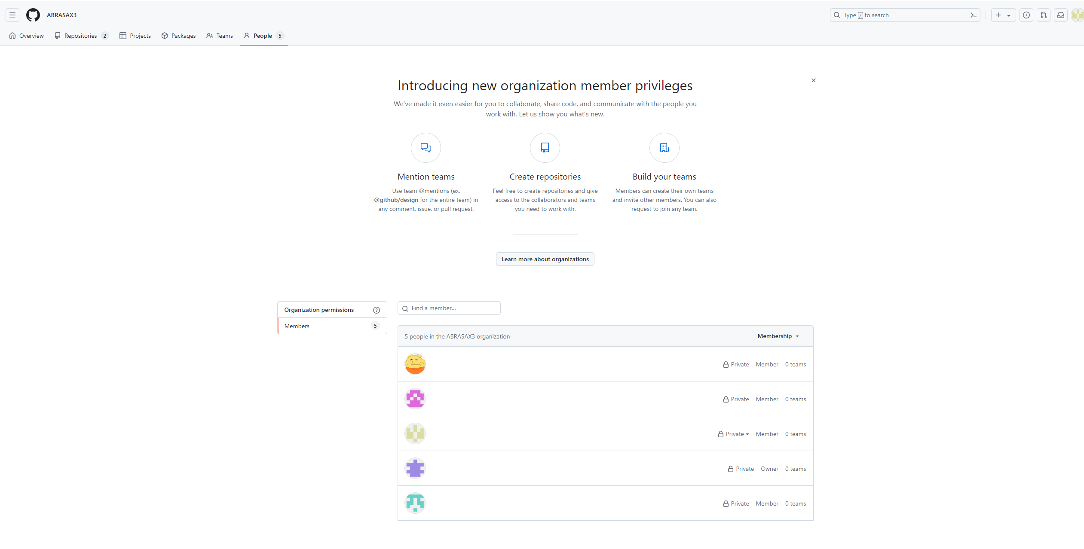Switch to the Repositories tab
The width and height of the screenshot is (1084, 549).
pos(81,36)
